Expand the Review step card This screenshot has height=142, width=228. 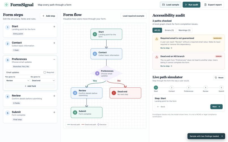coord(54,96)
